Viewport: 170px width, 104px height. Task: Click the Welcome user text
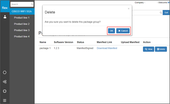click(x=163, y=3)
